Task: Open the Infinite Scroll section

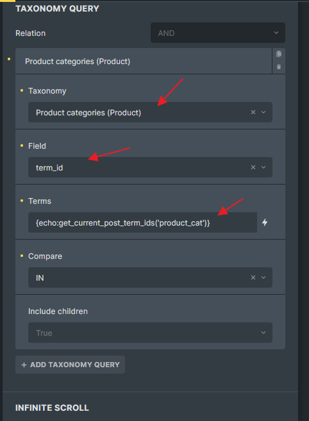Action: tap(52, 408)
